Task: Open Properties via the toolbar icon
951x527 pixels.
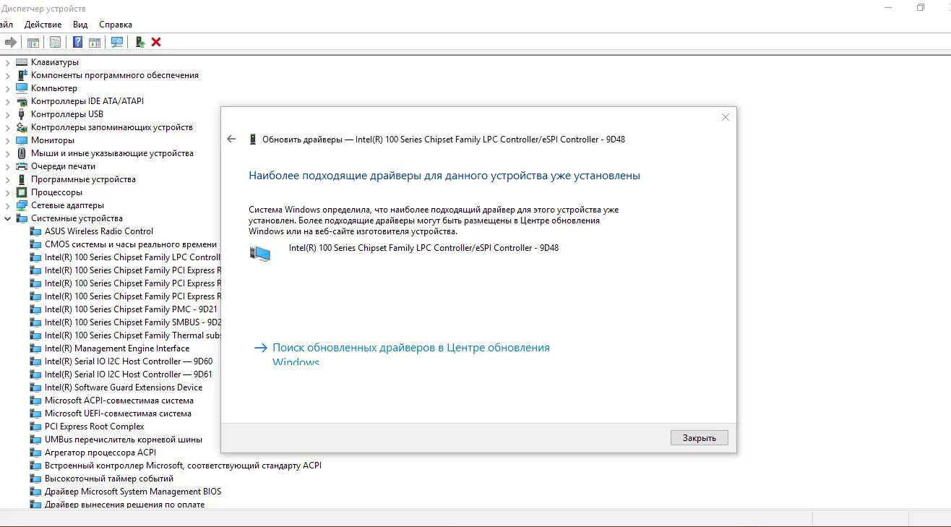Action: coord(55,42)
